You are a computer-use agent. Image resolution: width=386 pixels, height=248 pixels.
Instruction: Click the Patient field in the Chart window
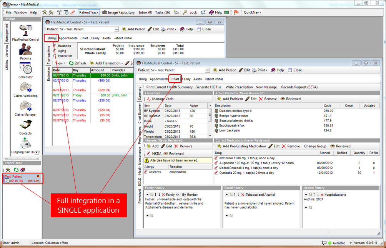point(178,70)
